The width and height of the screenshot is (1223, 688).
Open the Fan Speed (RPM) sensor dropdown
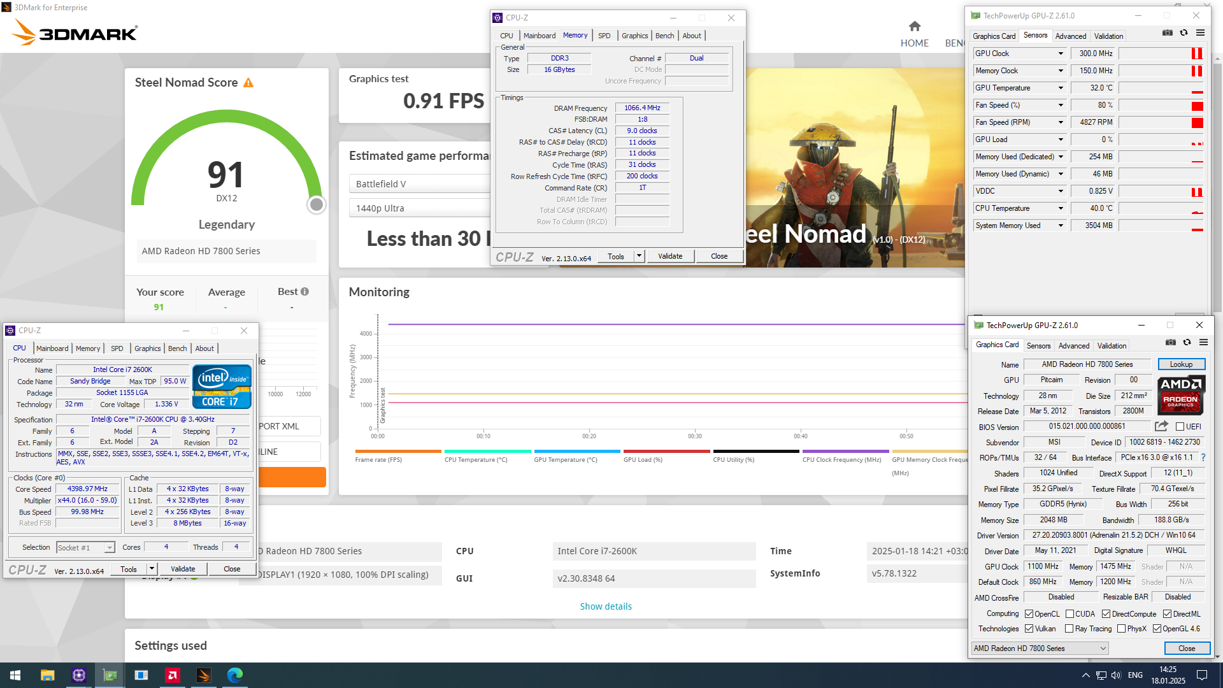(1061, 122)
